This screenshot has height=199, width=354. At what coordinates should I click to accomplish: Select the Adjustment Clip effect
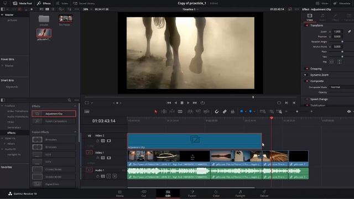(54, 114)
